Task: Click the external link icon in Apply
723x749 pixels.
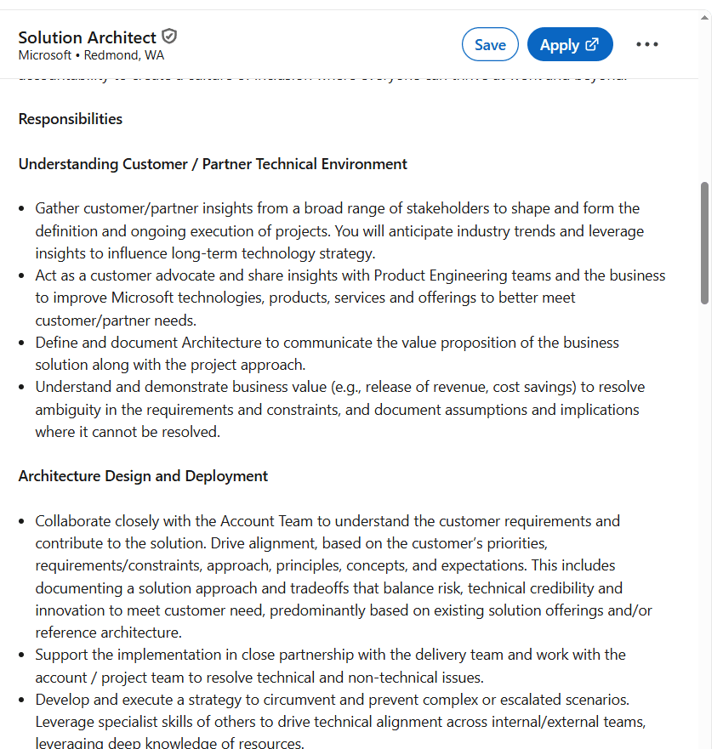Action: pos(593,44)
